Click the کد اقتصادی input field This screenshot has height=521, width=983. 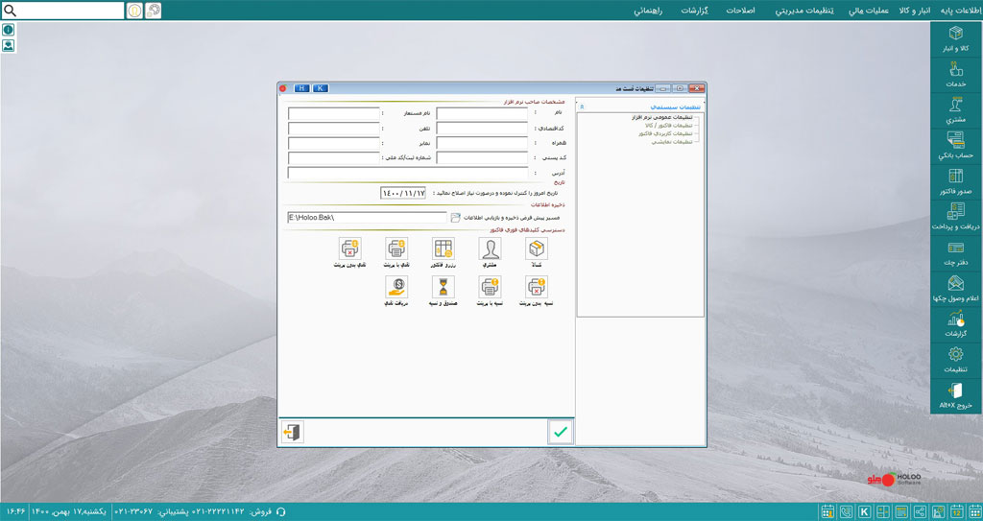click(482, 129)
